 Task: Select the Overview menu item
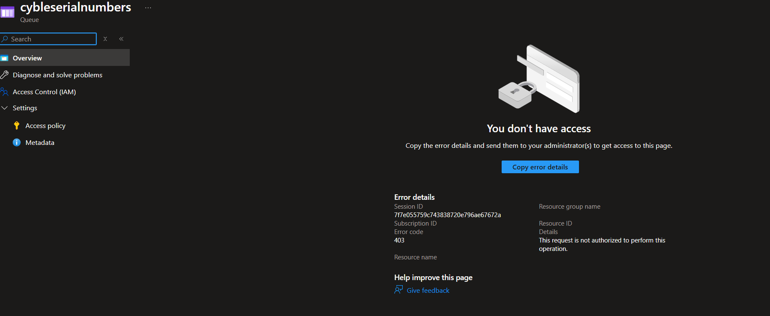(65, 58)
